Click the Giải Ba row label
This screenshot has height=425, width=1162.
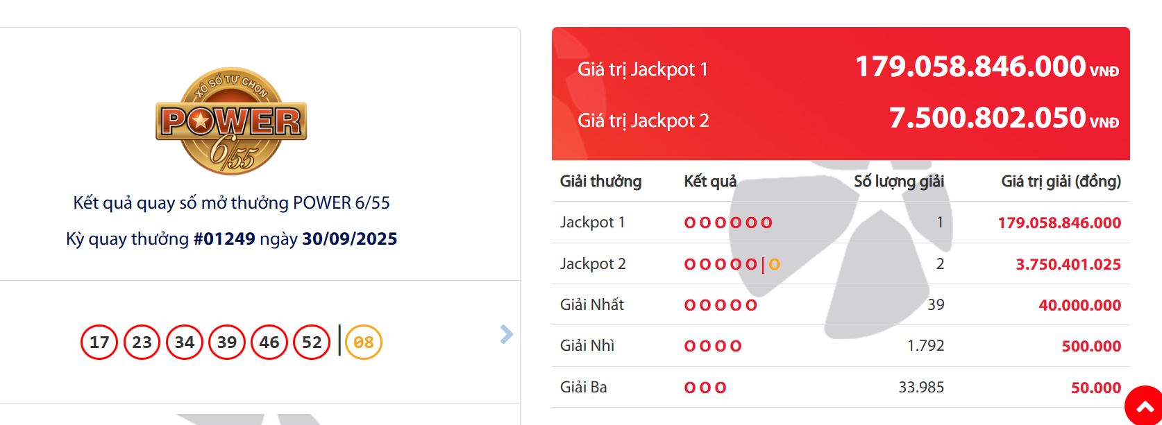584,388
